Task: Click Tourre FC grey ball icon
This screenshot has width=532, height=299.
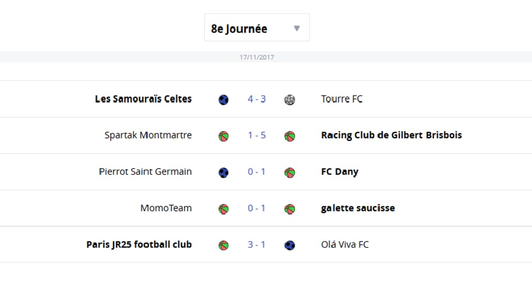Action: tap(290, 100)
